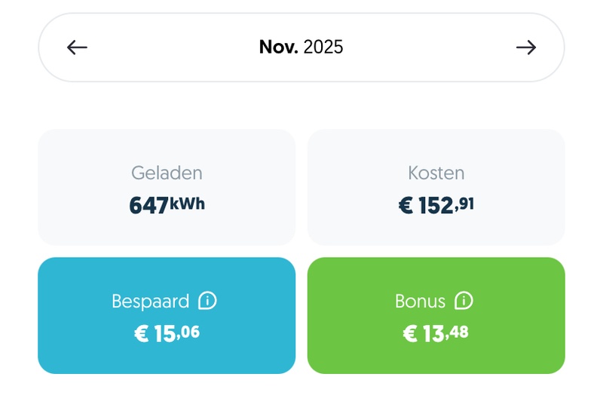This screenshot has width=603, height=398.
Task: Click the 647 kWh charged value
Action: pyautogui.click(x=167, y=205)
